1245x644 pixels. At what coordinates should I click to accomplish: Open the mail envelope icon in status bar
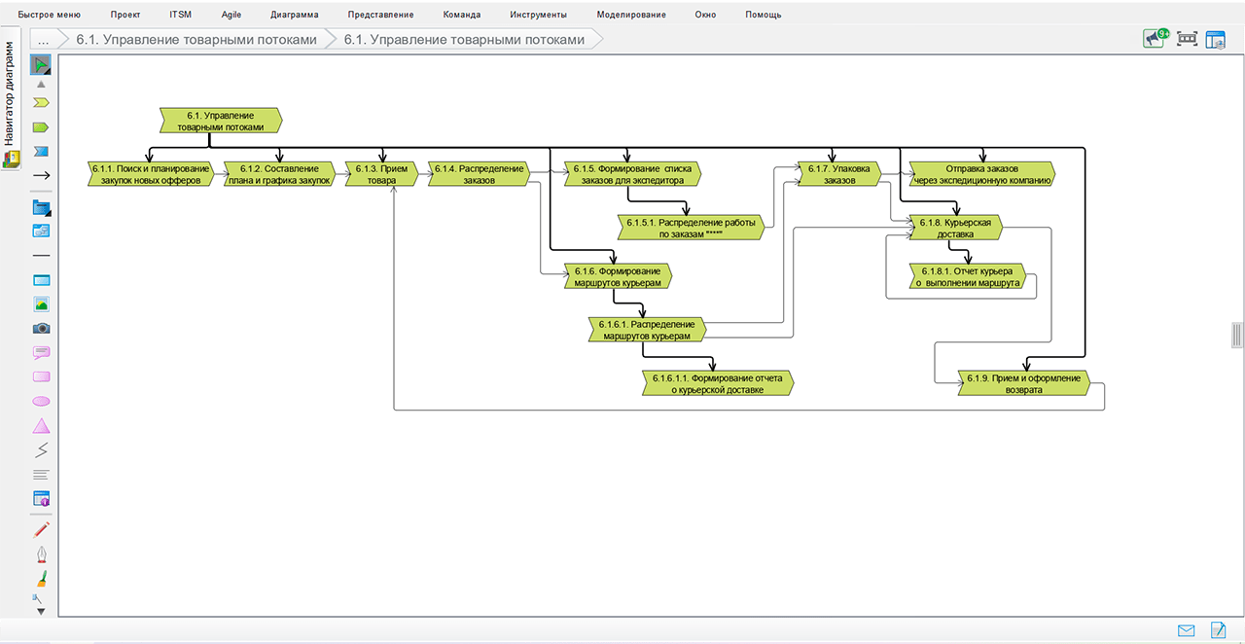pyautogui.click(x=1186, y=630)
